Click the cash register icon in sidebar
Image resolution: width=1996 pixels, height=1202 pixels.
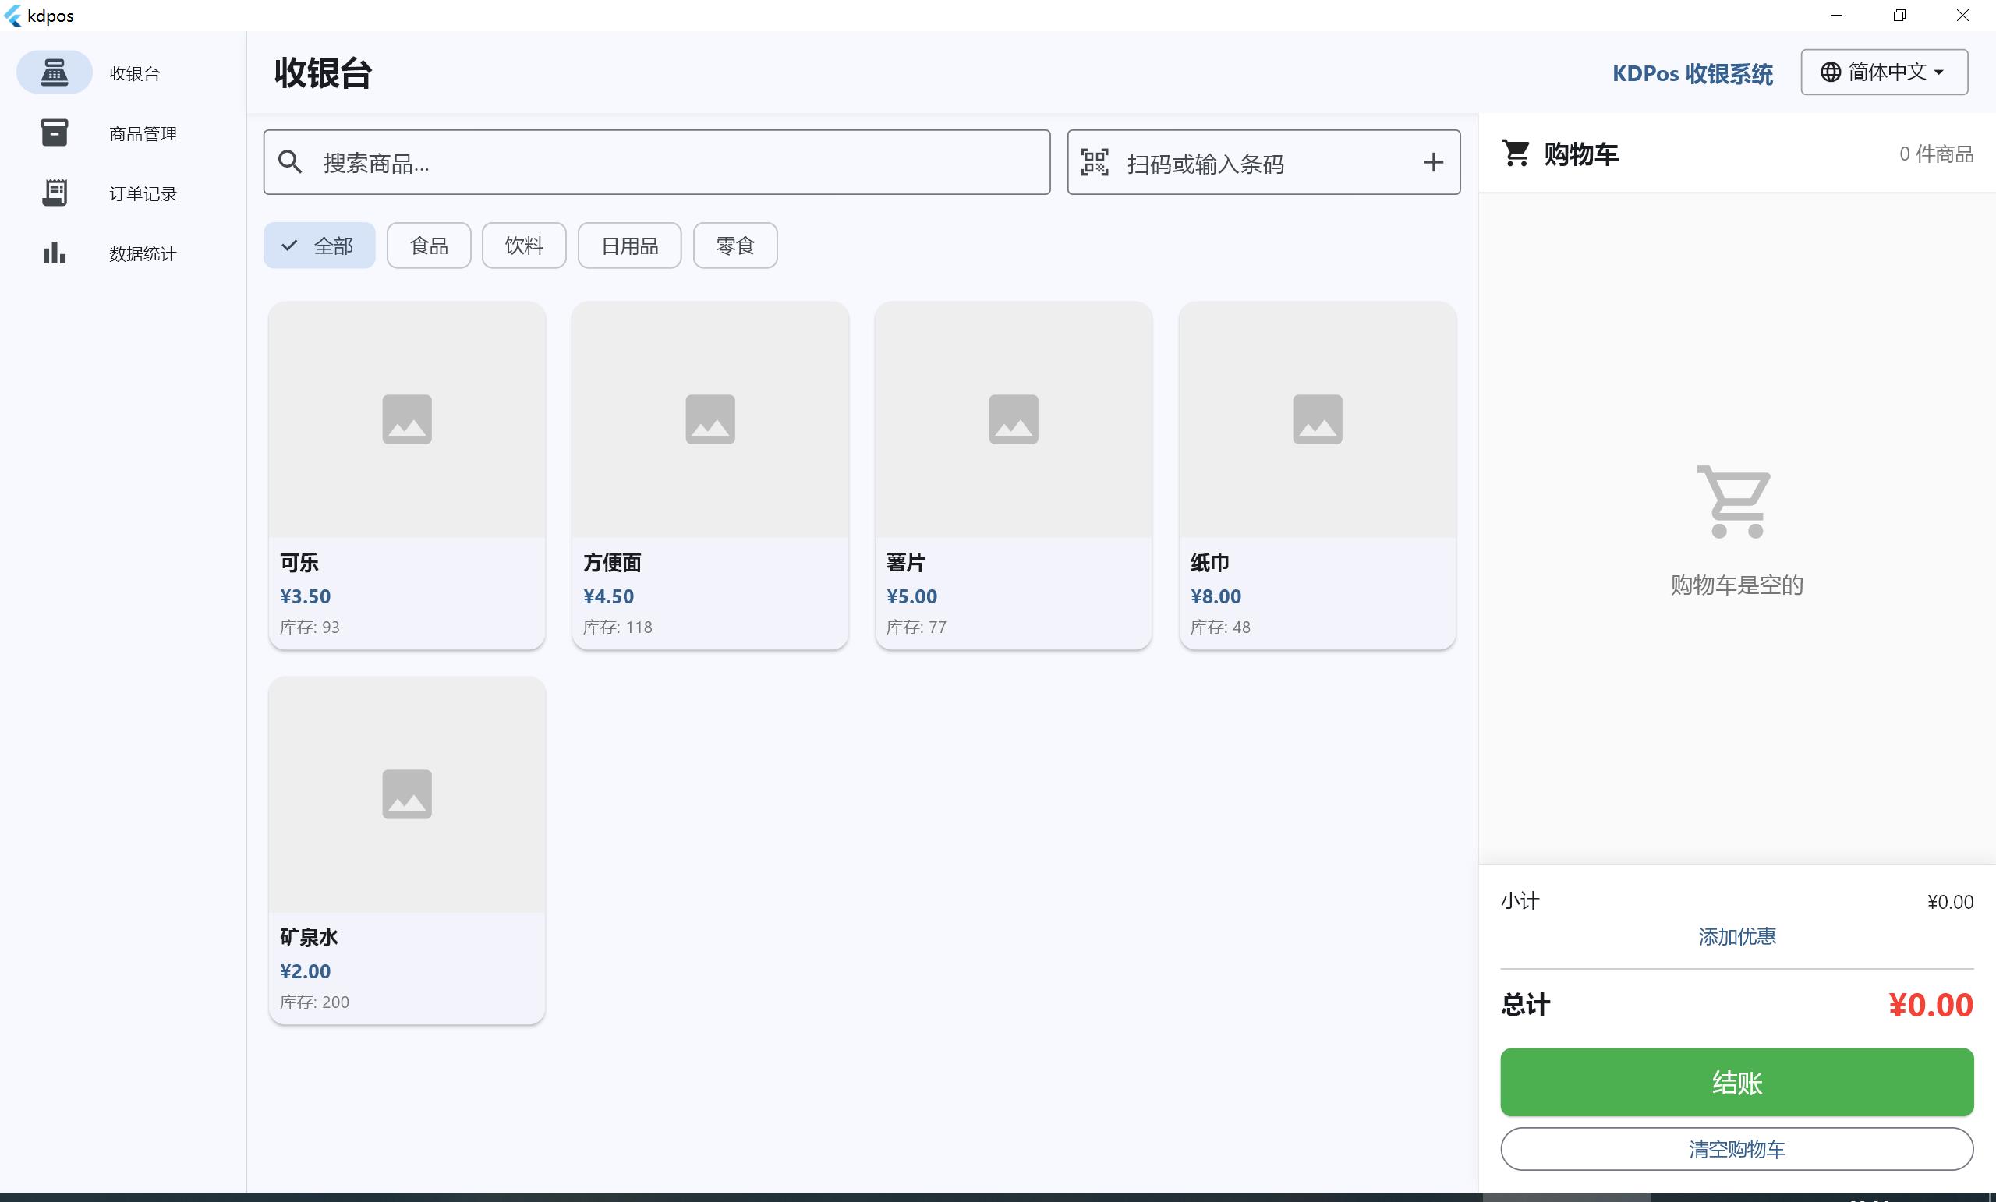(55, 72)
